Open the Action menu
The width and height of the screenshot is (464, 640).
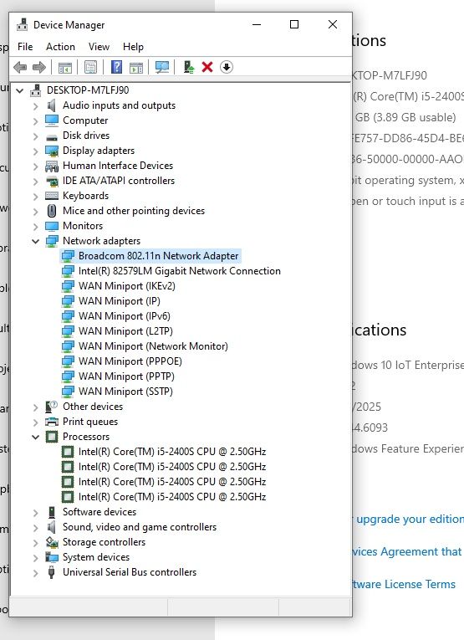[60, 47]
